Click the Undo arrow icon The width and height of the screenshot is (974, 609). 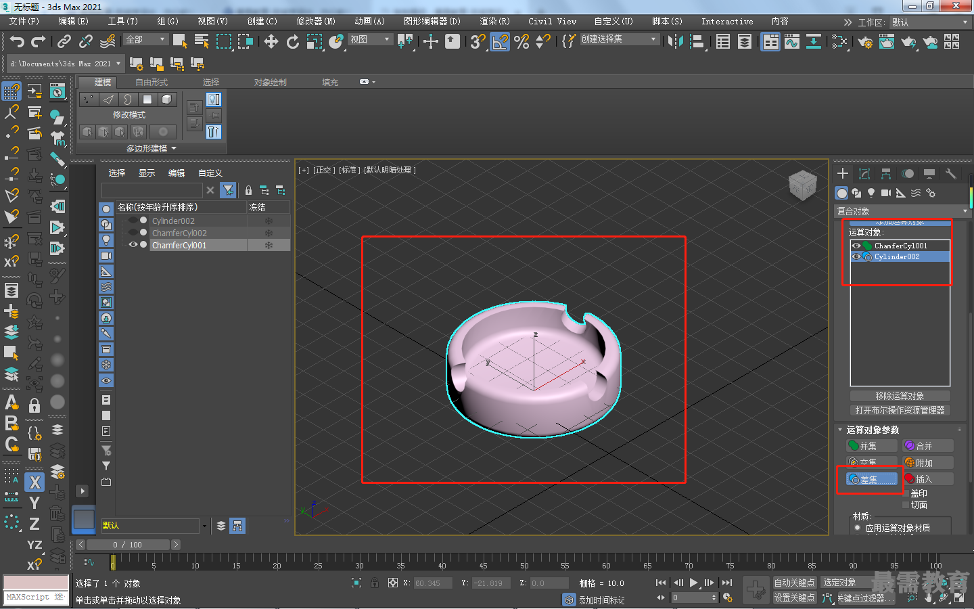(16, 42)
